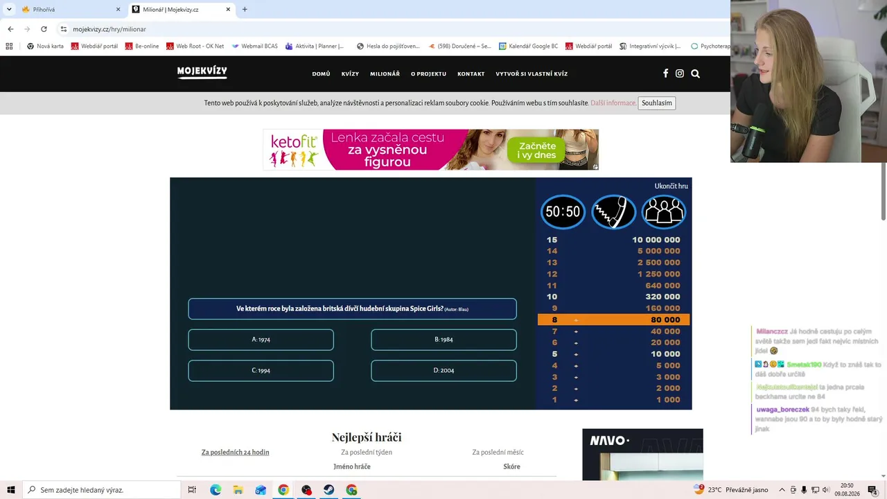Screen dimensions: 887x499
Task: Open the Web Root - OK Net bookmark
Action: (195, 46)
